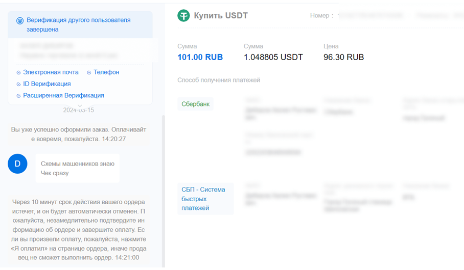This screenshot has height=270, width=464.
Task: Click the 101.00 RUB amount
Action: click(x=200, y=57)
